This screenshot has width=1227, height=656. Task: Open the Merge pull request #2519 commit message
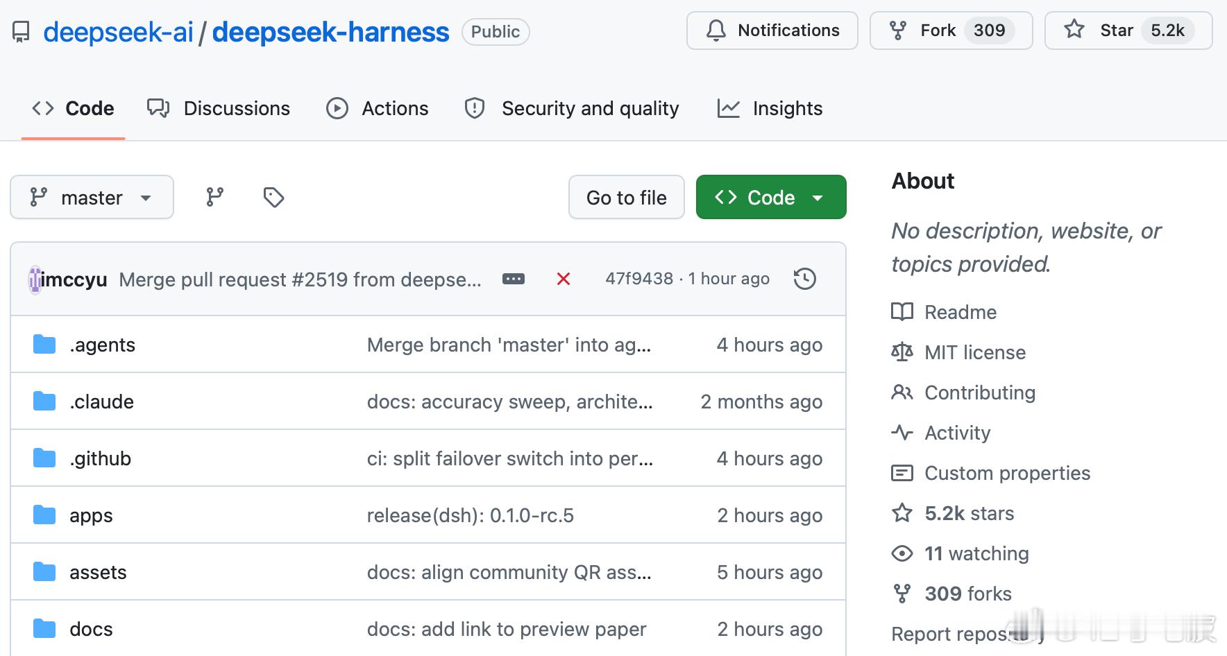click(300, 279)
